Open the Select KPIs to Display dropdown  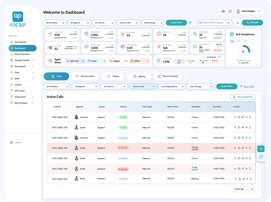[215, 23]
